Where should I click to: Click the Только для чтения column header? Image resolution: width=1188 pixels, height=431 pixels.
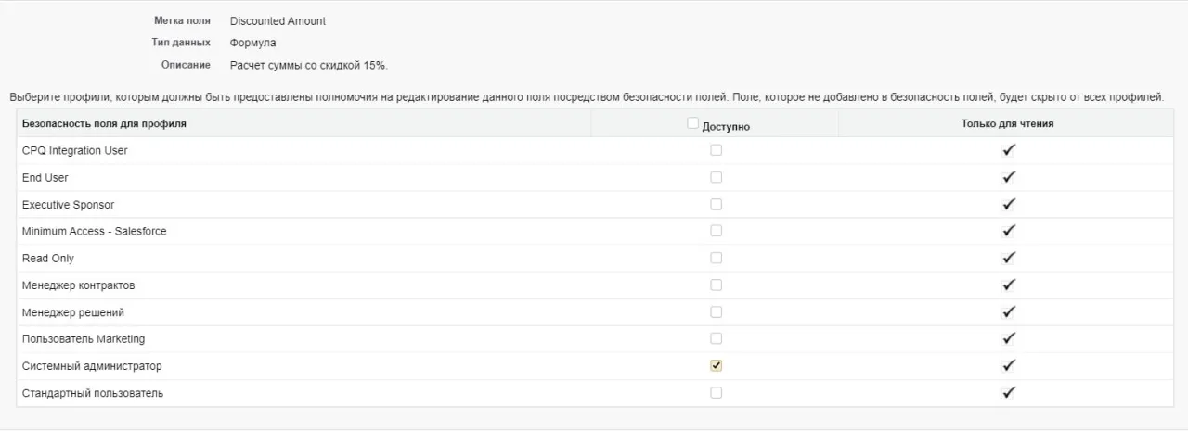pos(1007,123)
